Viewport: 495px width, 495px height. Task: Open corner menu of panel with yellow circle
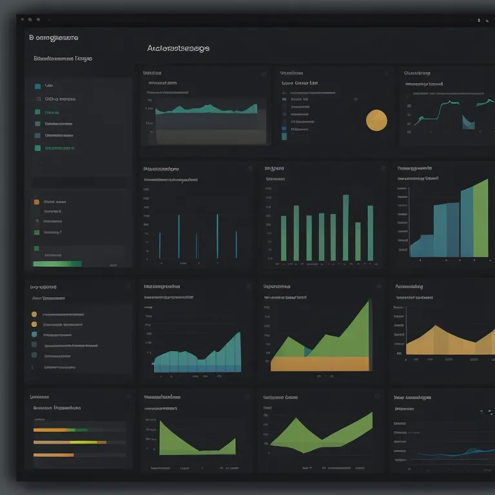[x=388, y=74]
